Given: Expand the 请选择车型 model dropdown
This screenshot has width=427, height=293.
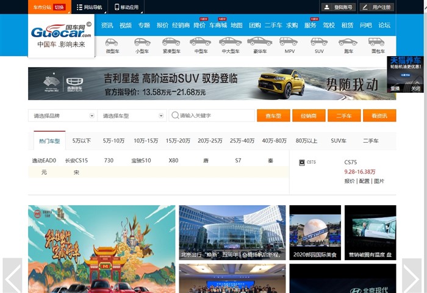Looking at the screenshot, I should [x=132, y=116].
